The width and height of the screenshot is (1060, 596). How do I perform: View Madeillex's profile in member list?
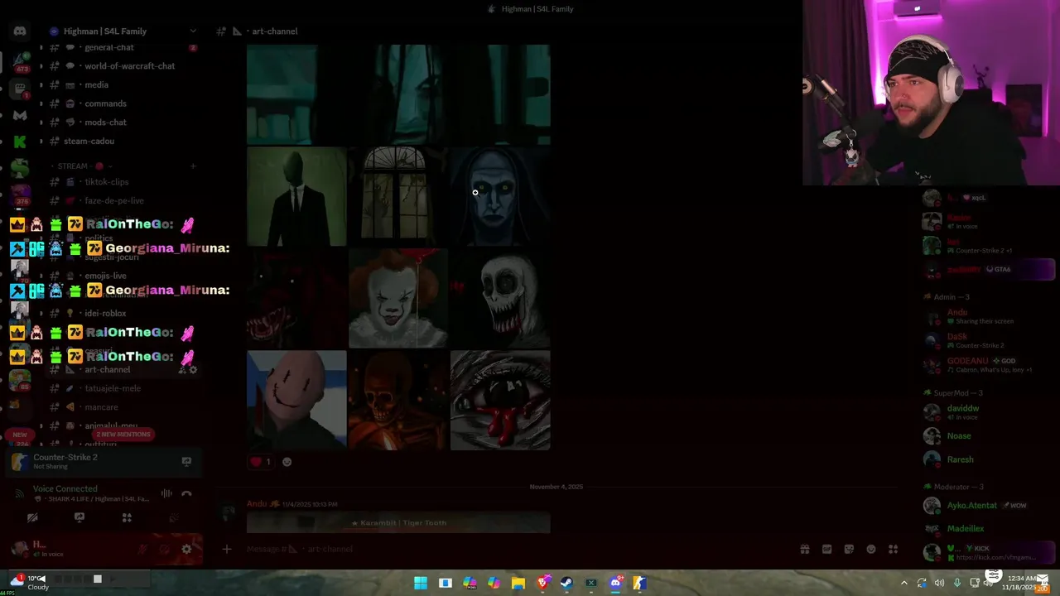tap(987, 529)
